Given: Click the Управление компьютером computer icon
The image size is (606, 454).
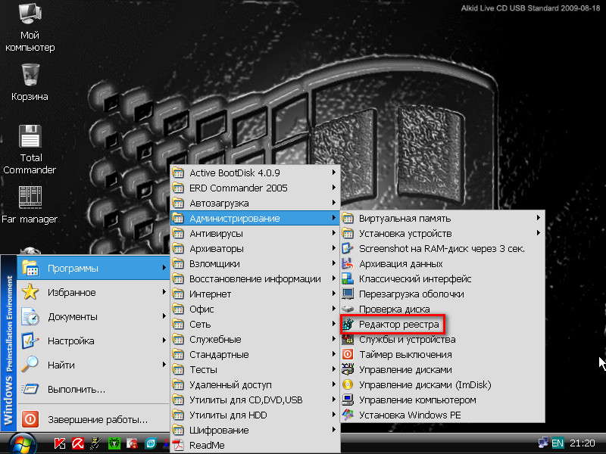Looking at the screenshot, I should pyautogui.click(x=348, y=400).
